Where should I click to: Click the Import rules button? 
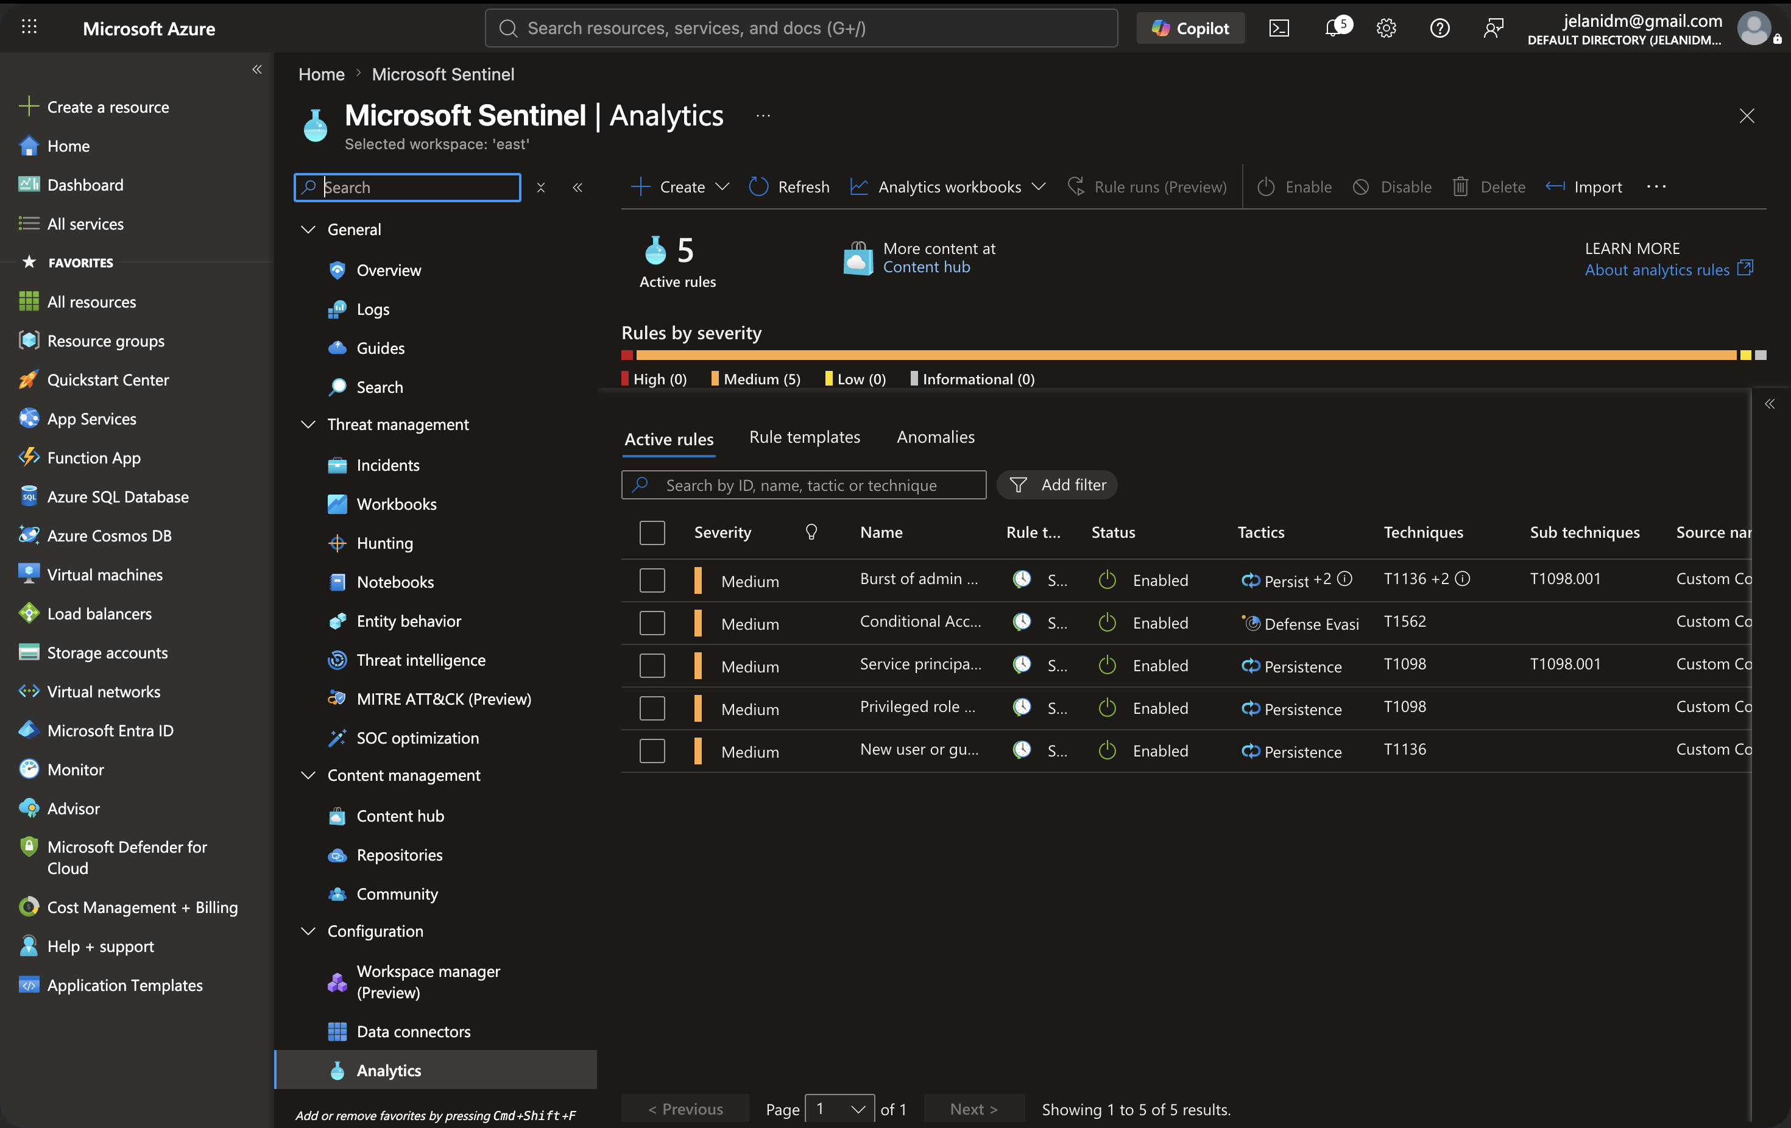coord(1583,186)
